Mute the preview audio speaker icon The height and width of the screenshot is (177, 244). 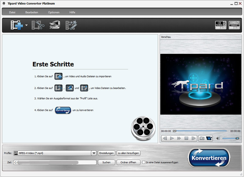218,138
